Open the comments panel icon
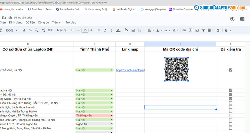The height and width of the screenshot is (133, 250). [x=242, y=19]
